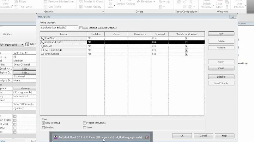Click the Graphics Edit button in Properties

[25, 69]
